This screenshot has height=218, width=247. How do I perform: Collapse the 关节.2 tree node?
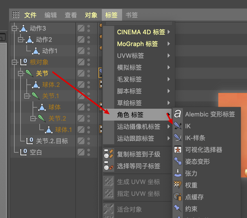click(33, 119)
